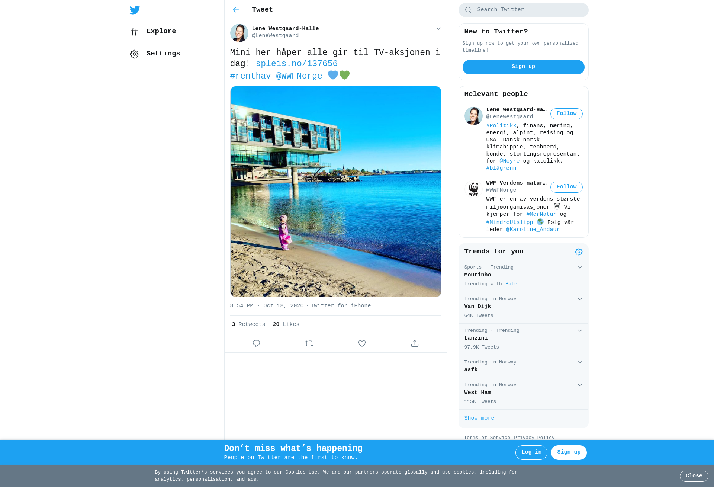The height and width of the screenshot is (487, 714).
Task: Go back using the arrow icon
Action: [236, 10]
